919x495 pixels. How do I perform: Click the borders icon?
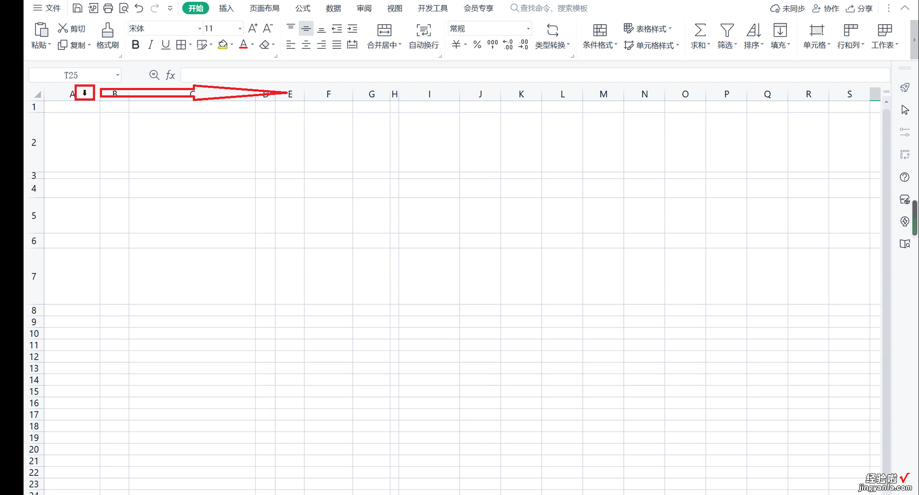point(181,44)
